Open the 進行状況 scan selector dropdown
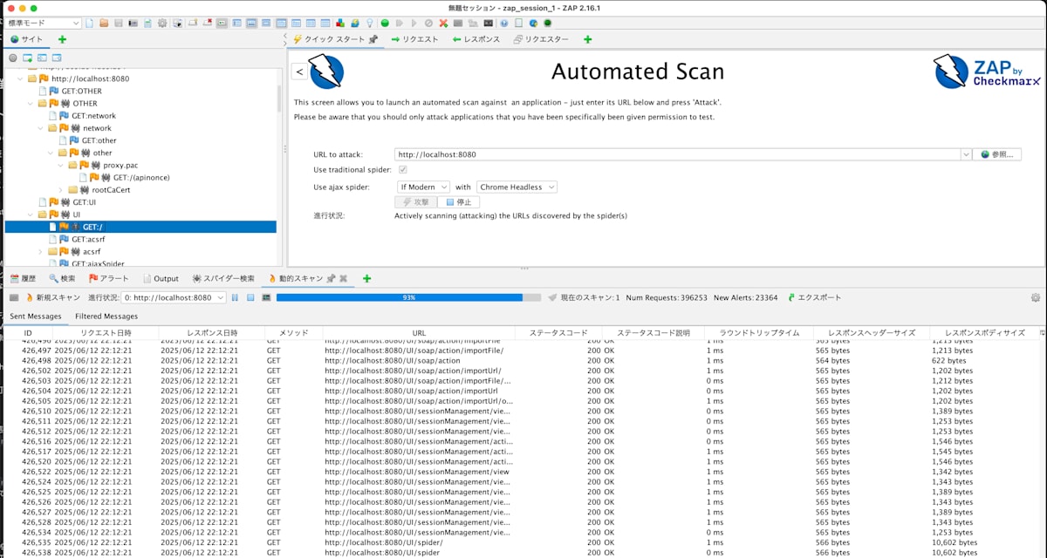The height and width of the screenshot is (558, 1047). (174, 297)
